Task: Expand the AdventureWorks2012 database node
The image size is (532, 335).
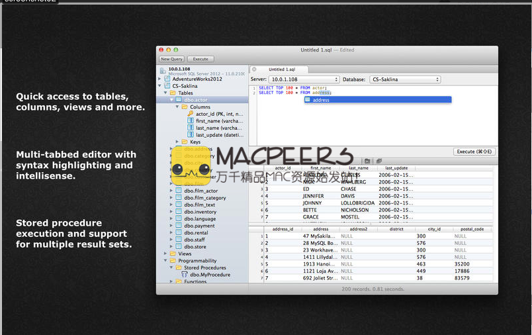Action: click(159, 79)
